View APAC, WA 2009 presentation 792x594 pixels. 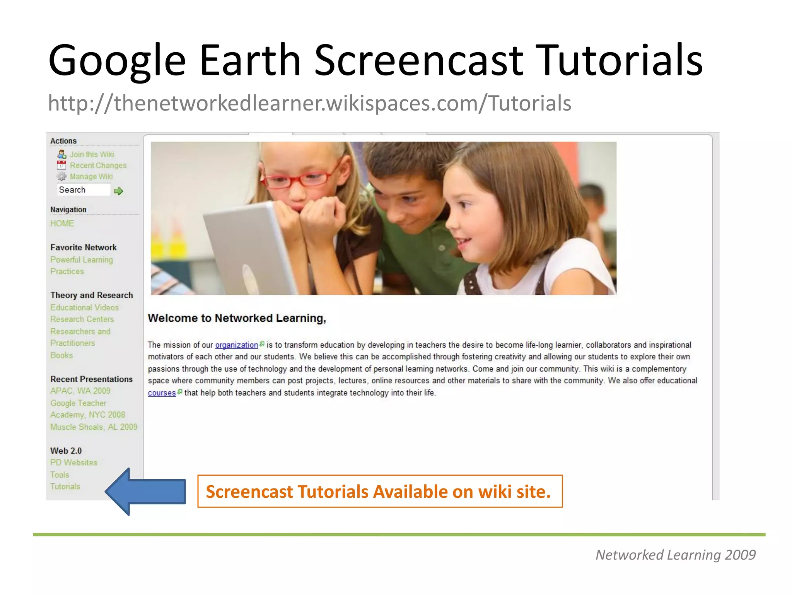coord(80,391)
